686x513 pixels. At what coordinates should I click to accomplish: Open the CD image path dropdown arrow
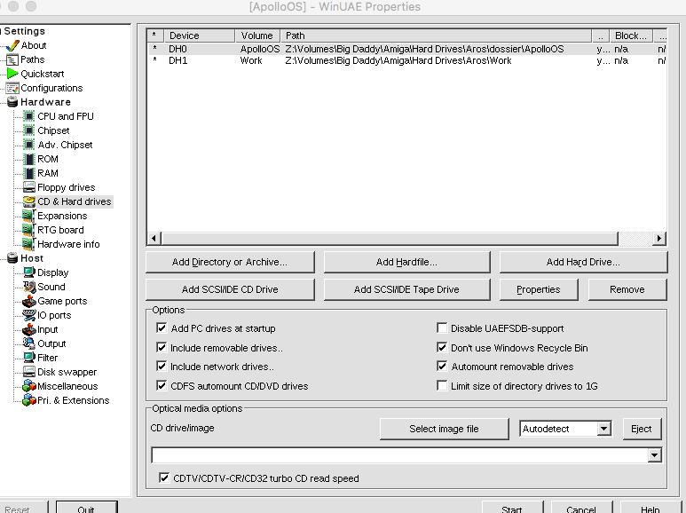point(654,455)
